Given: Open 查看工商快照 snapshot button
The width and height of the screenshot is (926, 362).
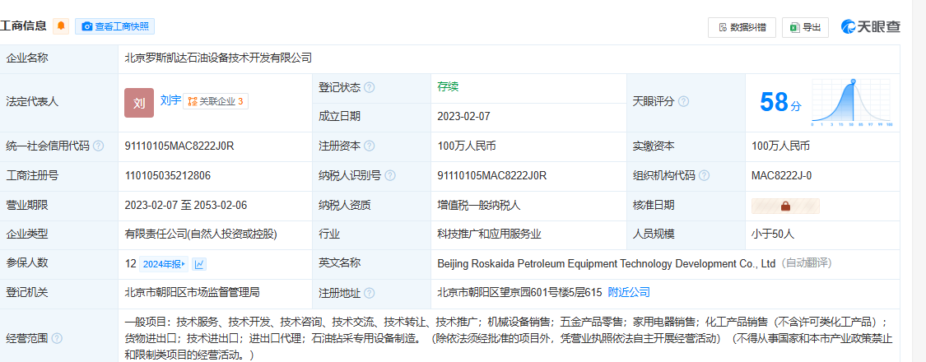Looking at the screenshot, I should tap(114, 26).
